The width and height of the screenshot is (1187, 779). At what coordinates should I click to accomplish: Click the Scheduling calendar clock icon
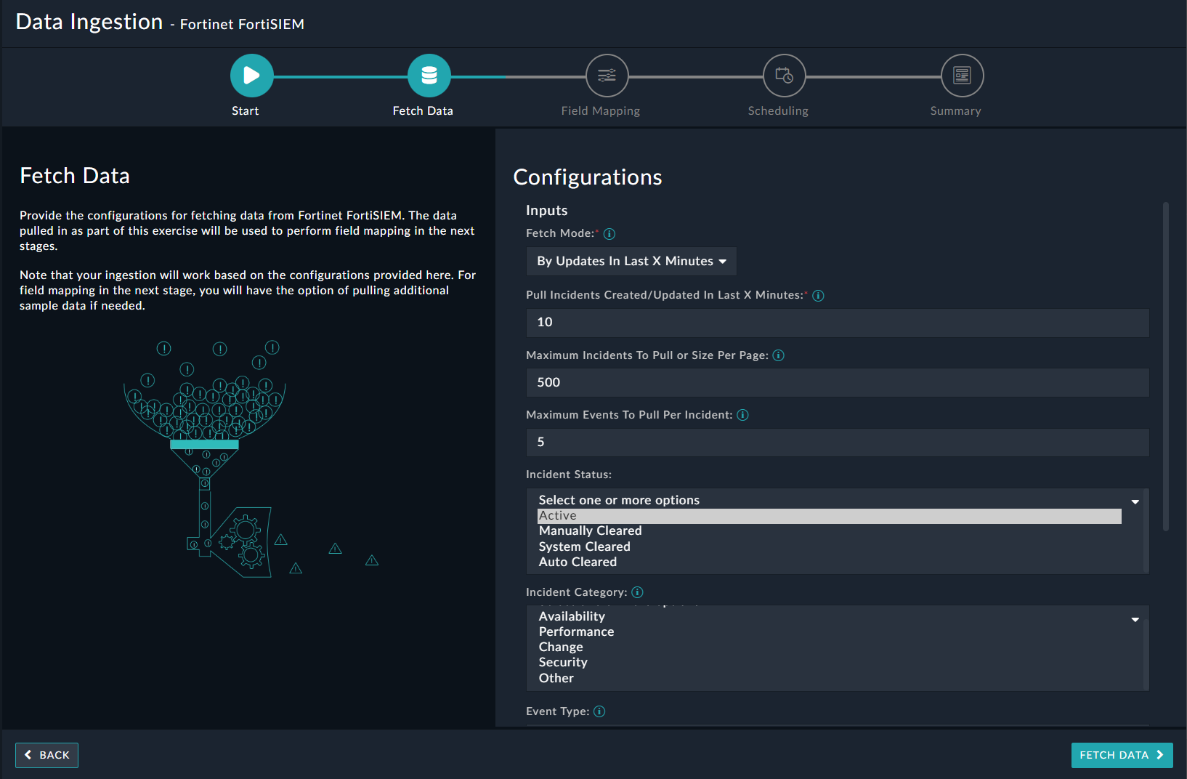[784, 76]
